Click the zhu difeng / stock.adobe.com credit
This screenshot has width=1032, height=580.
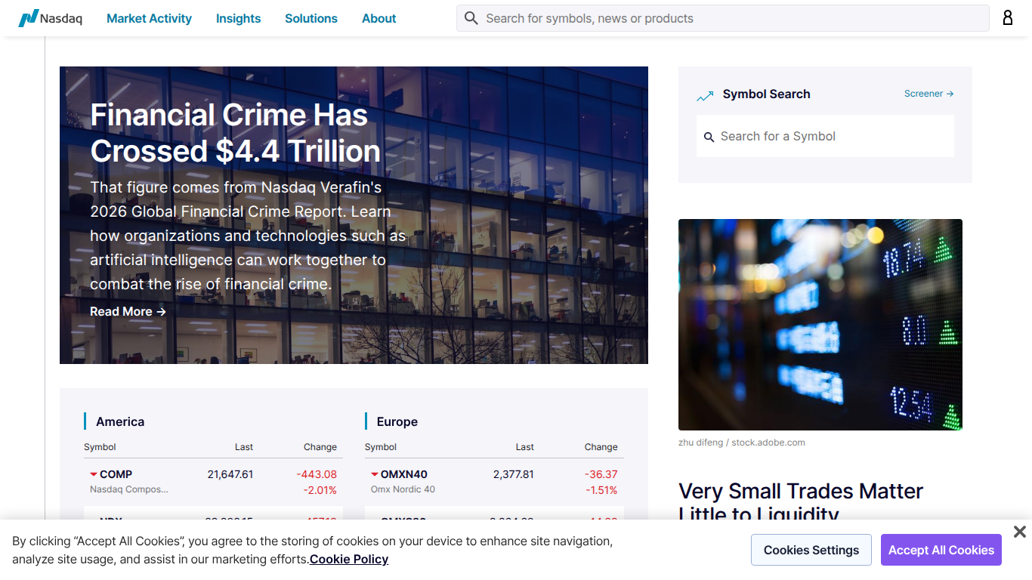(x=742, y=443)
